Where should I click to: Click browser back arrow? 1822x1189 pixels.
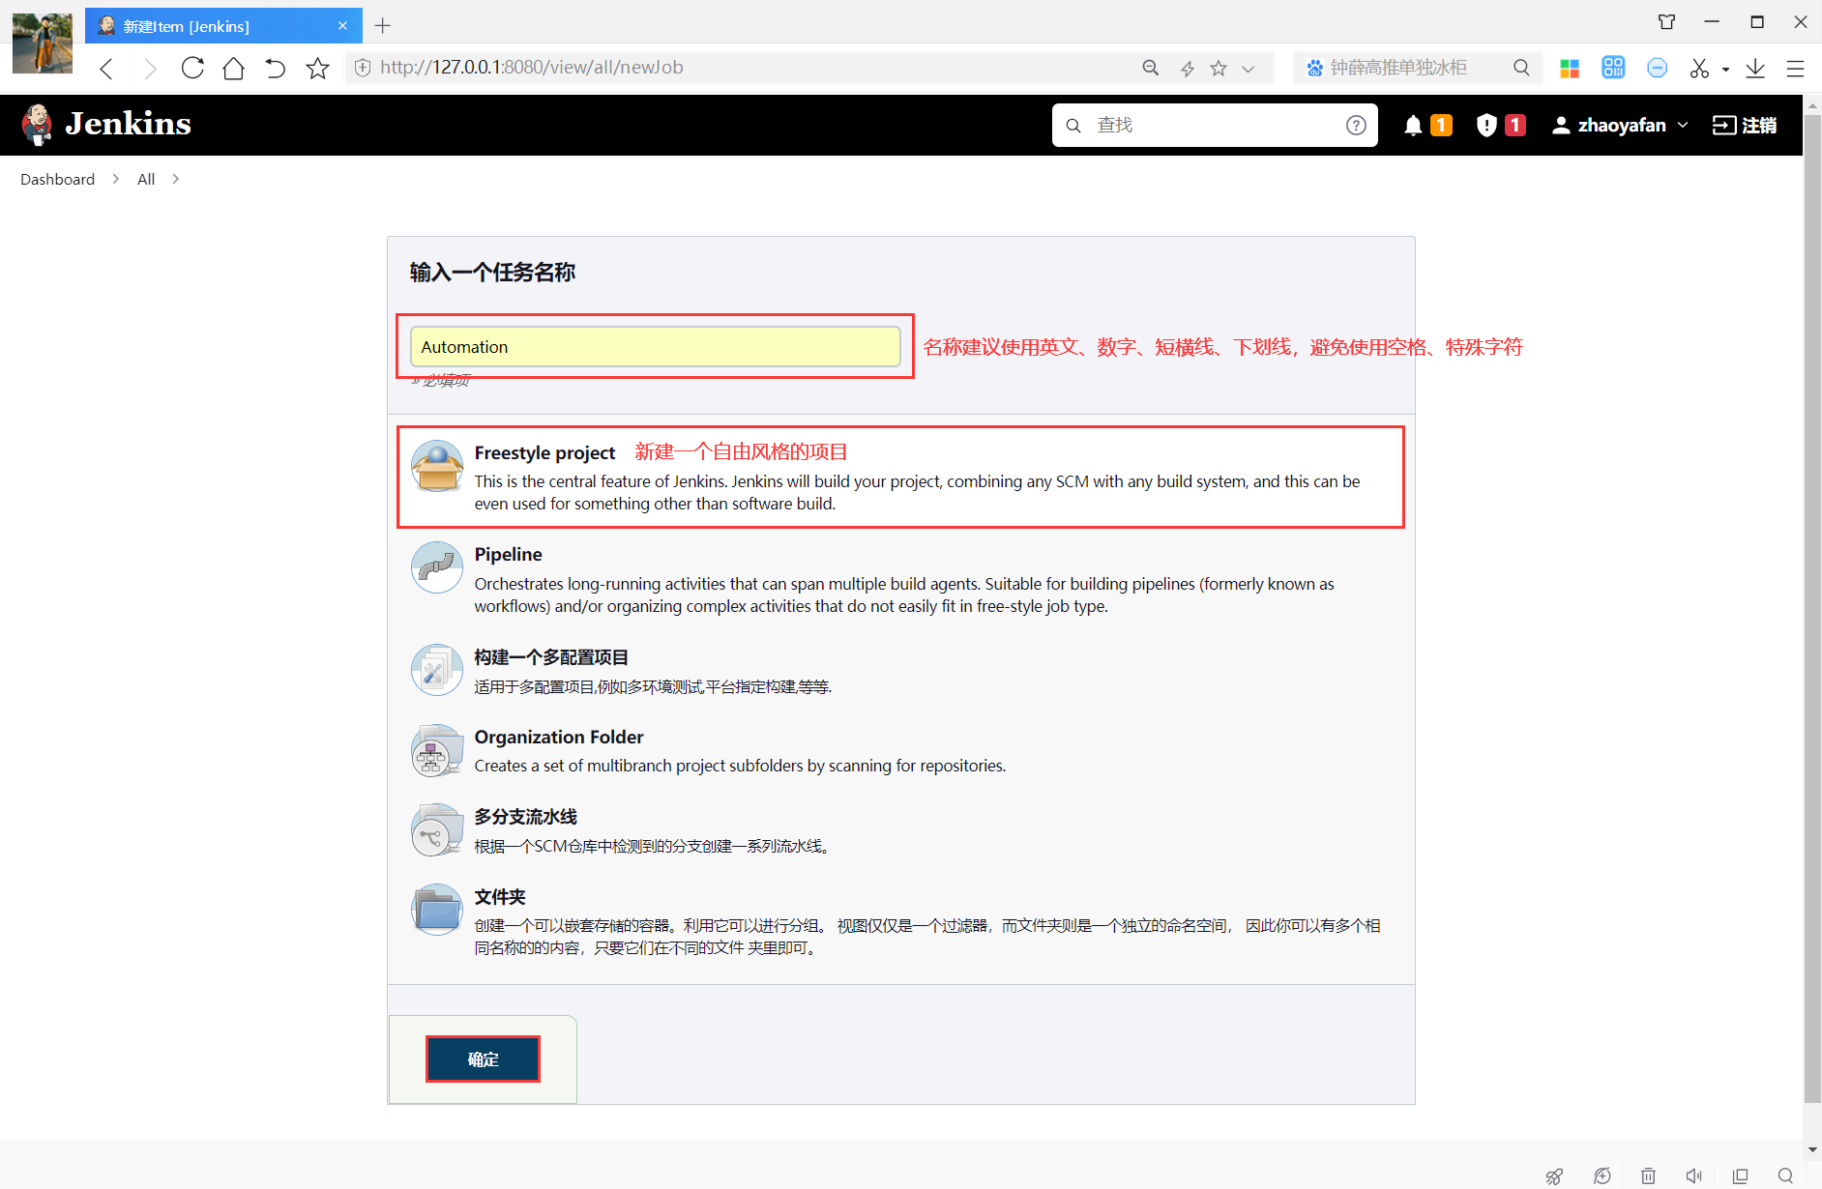[106, 68]
